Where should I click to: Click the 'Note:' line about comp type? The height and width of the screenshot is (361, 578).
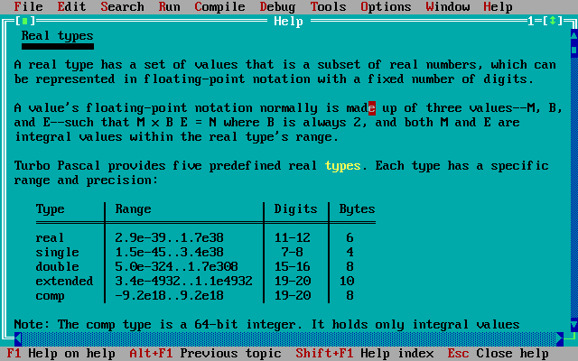(267, 325)
